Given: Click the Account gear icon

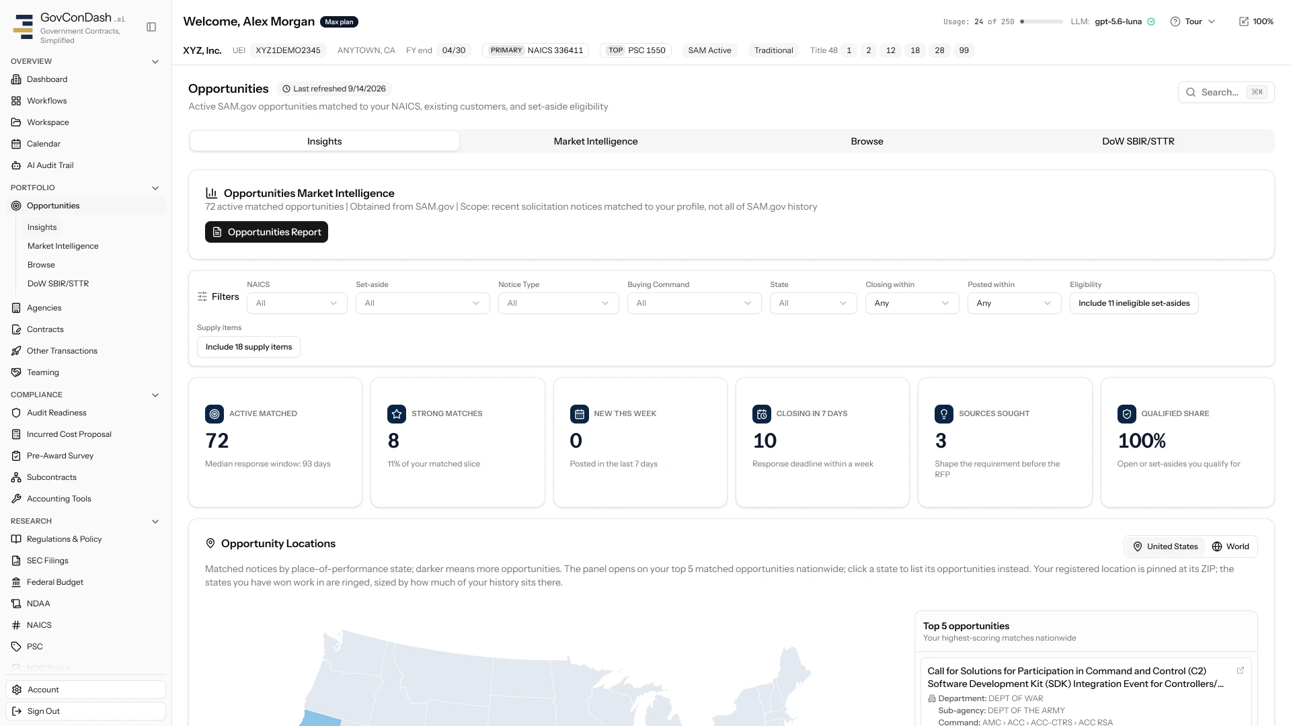Looking at the screenshot, I should pyautogui.click(x=17, y=690).
